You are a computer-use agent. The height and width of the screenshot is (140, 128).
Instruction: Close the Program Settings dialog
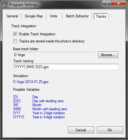tap(118, 3)
